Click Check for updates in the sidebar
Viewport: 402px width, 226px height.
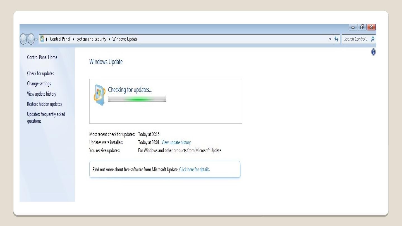[40, 73]
